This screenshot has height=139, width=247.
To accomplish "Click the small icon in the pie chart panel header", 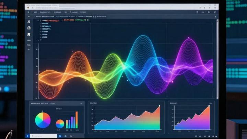I will click(x=81, y=103).
